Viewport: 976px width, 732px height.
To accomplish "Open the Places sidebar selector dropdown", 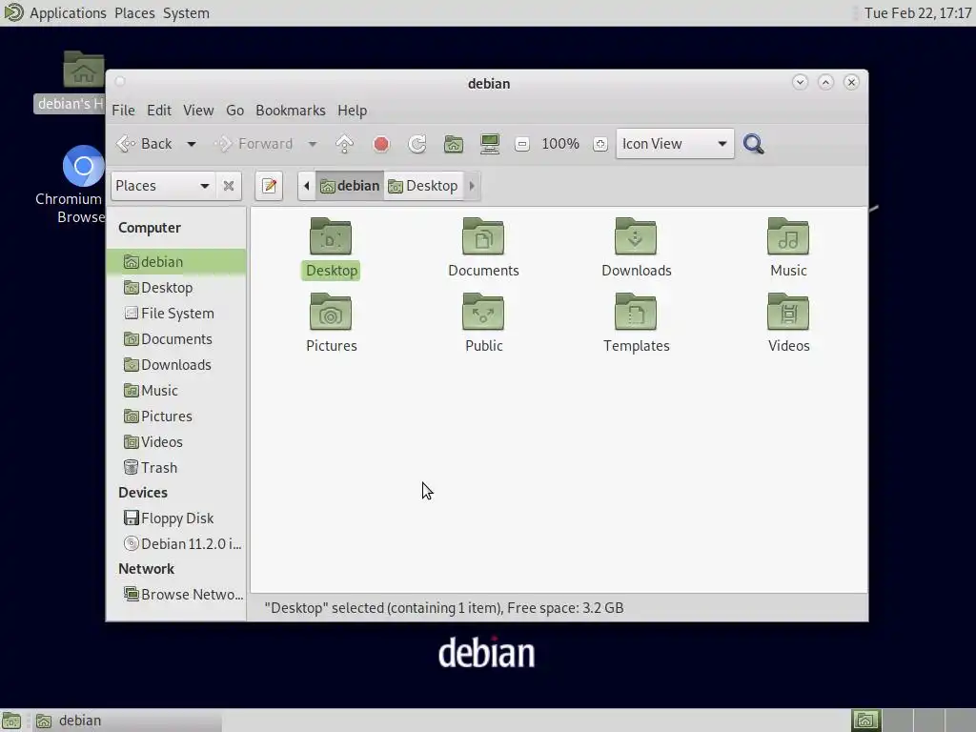I will pos(162,186).
